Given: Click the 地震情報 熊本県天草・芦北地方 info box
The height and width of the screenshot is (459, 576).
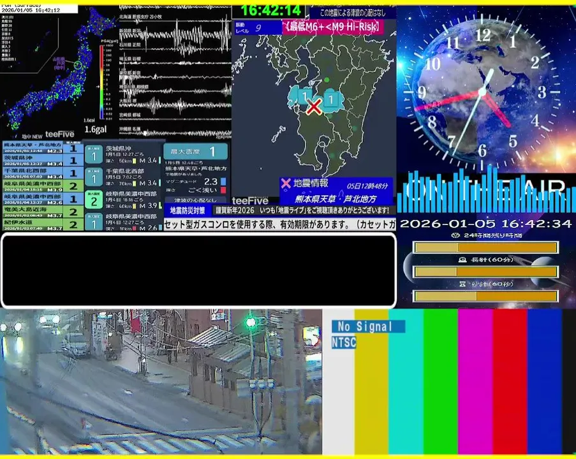Looking at the screenshot, I should [336, 191].
